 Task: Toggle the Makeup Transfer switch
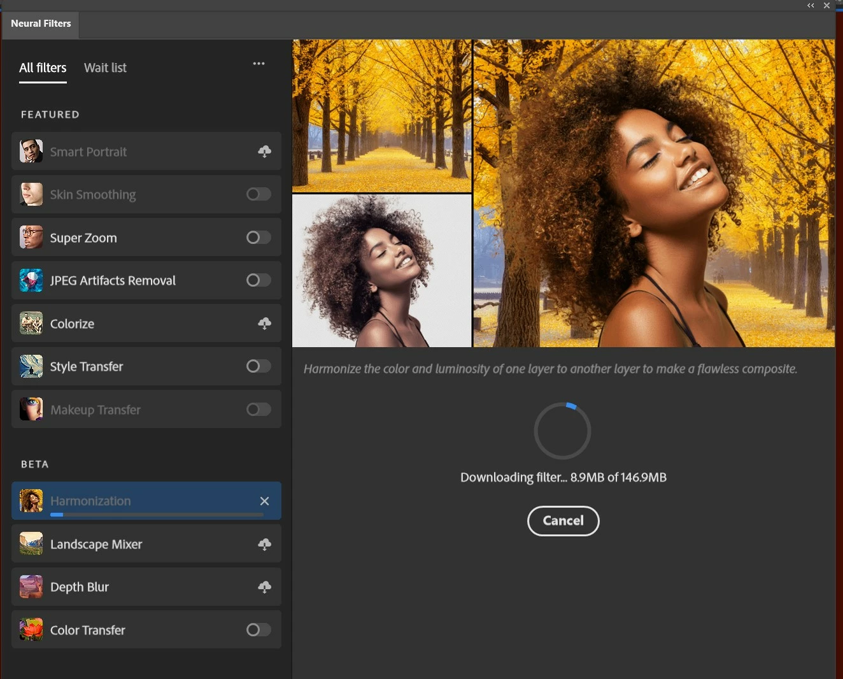point(259,410)
